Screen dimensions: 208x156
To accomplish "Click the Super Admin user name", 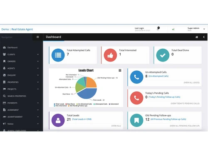I will pyautogui.click(x=193, y=28).
